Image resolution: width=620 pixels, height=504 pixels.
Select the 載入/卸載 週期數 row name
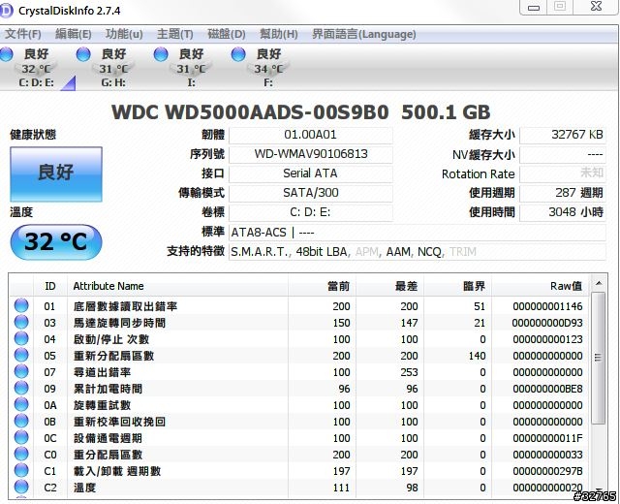point(117,472)
